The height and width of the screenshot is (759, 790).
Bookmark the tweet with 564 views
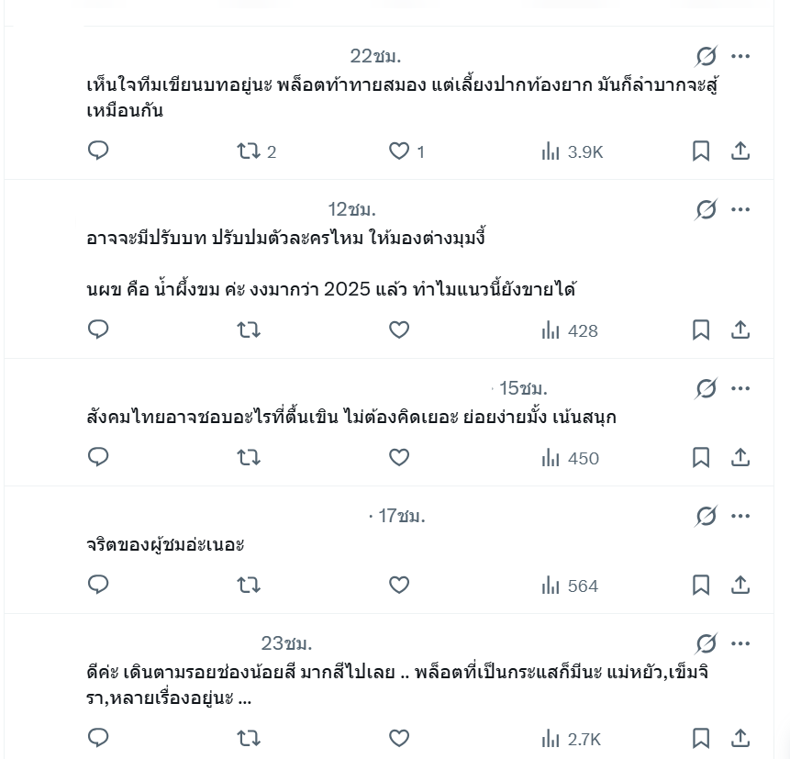[x=701, y=585]
